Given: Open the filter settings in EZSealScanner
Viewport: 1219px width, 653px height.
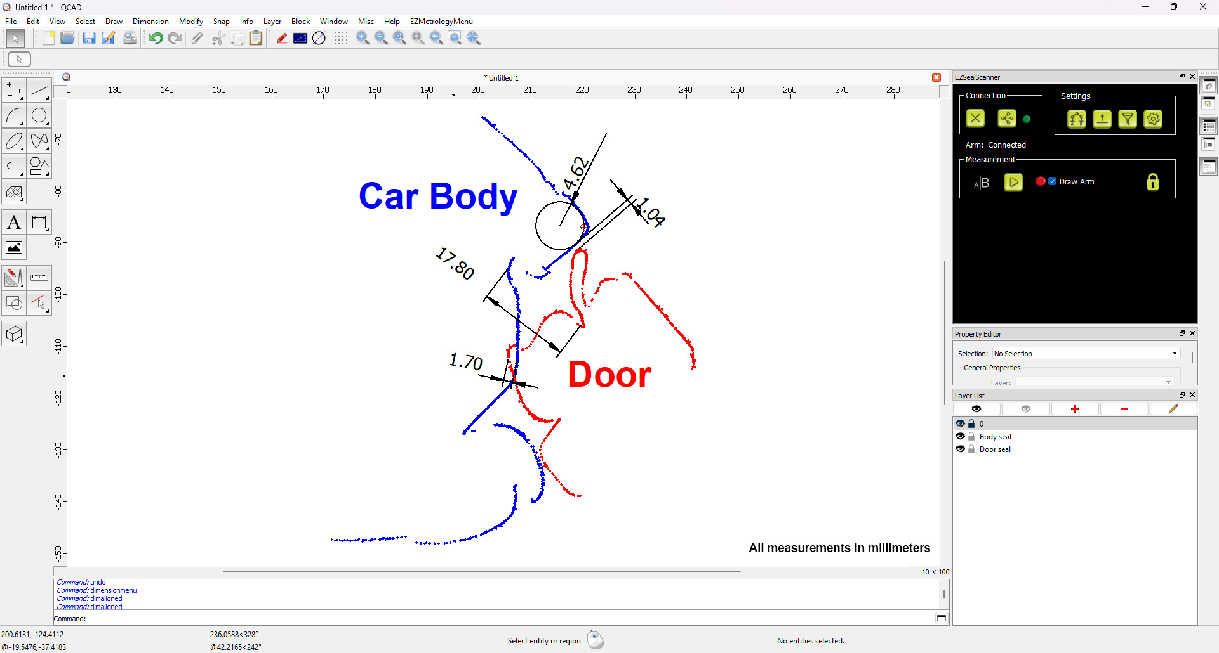Looking at the screenshot, I should coord(1128,119).
